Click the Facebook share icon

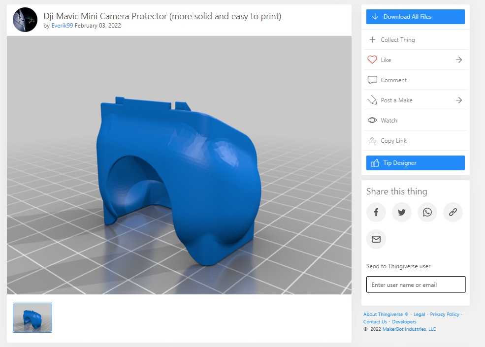pyautogui.click(x=376, y=212)
